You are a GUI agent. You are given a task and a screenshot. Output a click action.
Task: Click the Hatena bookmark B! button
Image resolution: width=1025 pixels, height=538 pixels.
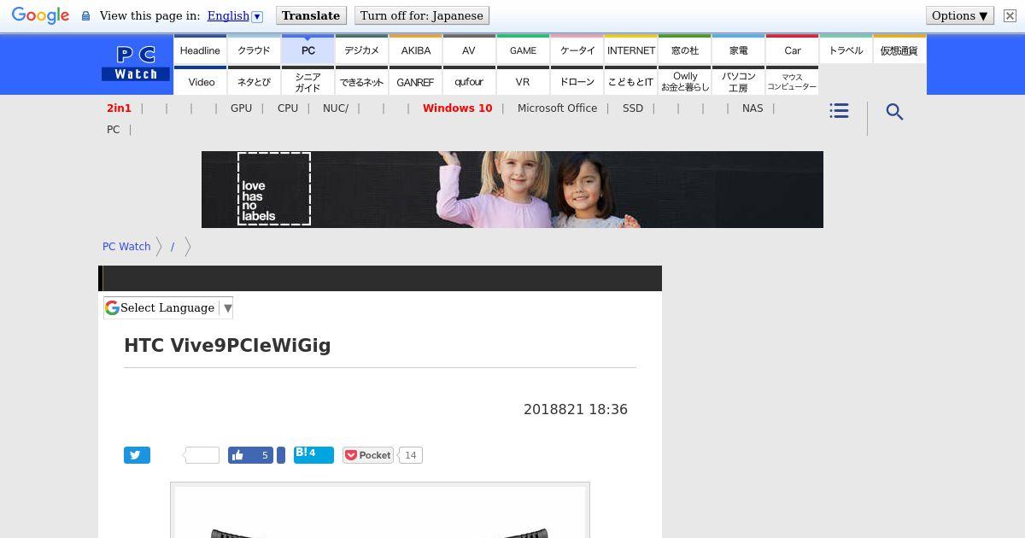point(313,454)
